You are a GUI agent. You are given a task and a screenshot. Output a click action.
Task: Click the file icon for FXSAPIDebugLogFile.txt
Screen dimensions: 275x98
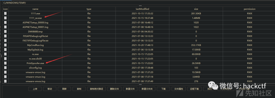[x=5, y=36]
